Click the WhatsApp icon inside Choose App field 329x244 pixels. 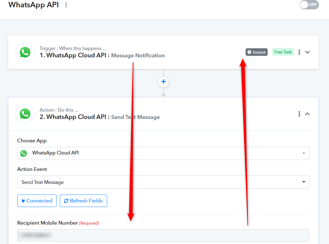[x=24, y=153]
